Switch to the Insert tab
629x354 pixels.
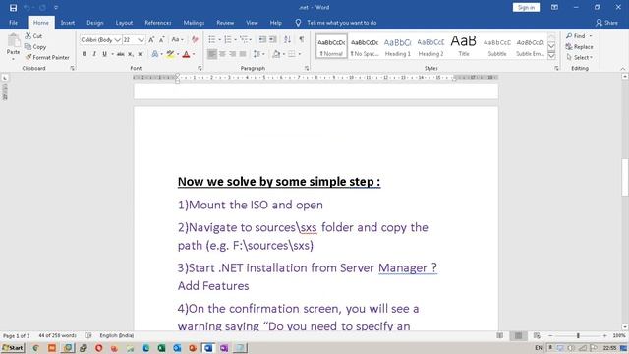pos(68,23)
